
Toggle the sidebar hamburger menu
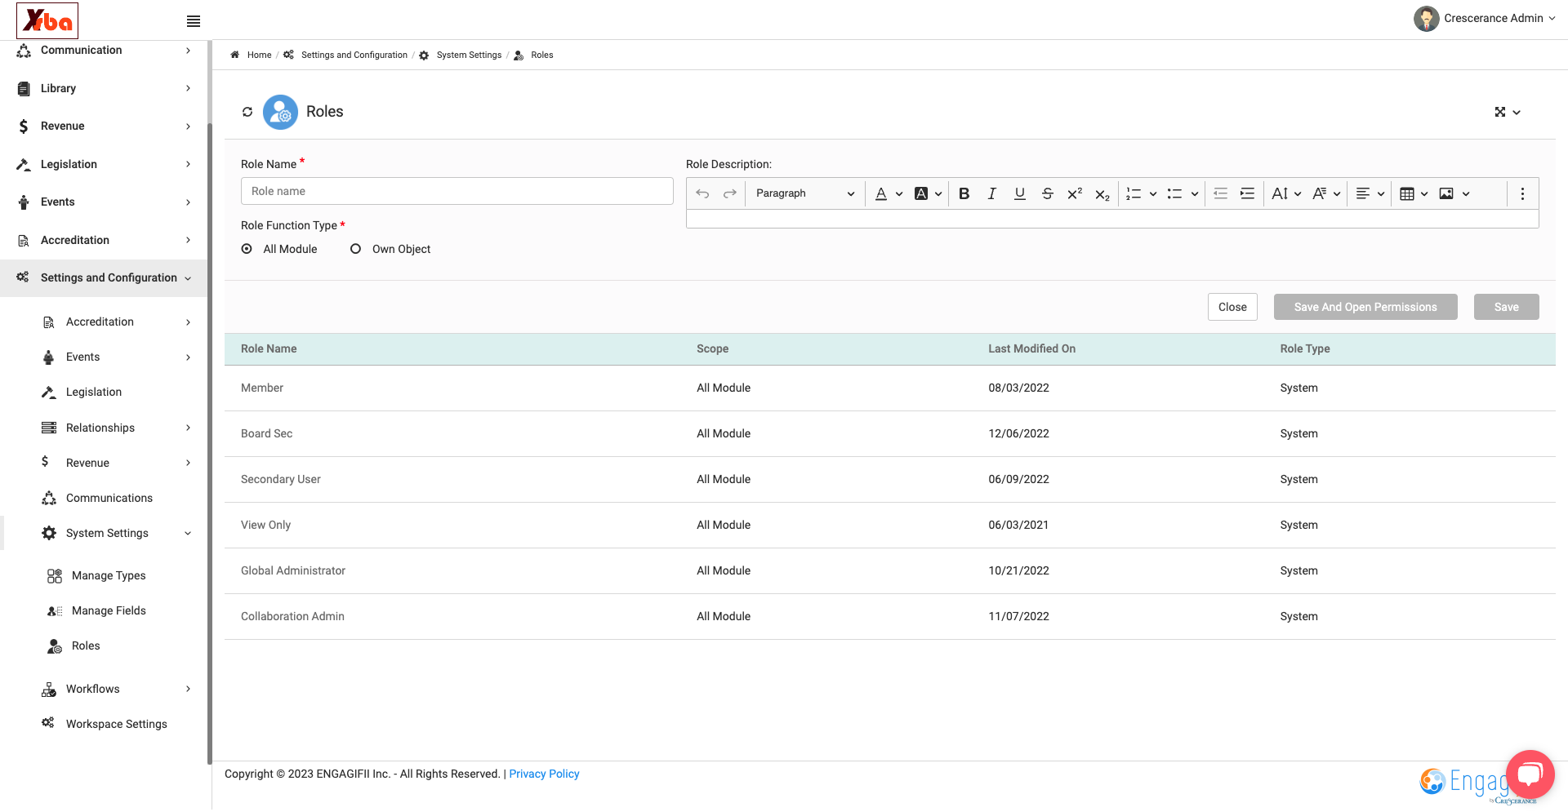194,21
